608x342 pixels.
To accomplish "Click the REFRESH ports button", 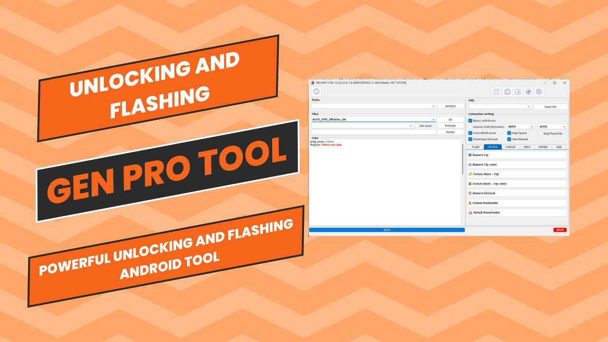I will (450, 106).
